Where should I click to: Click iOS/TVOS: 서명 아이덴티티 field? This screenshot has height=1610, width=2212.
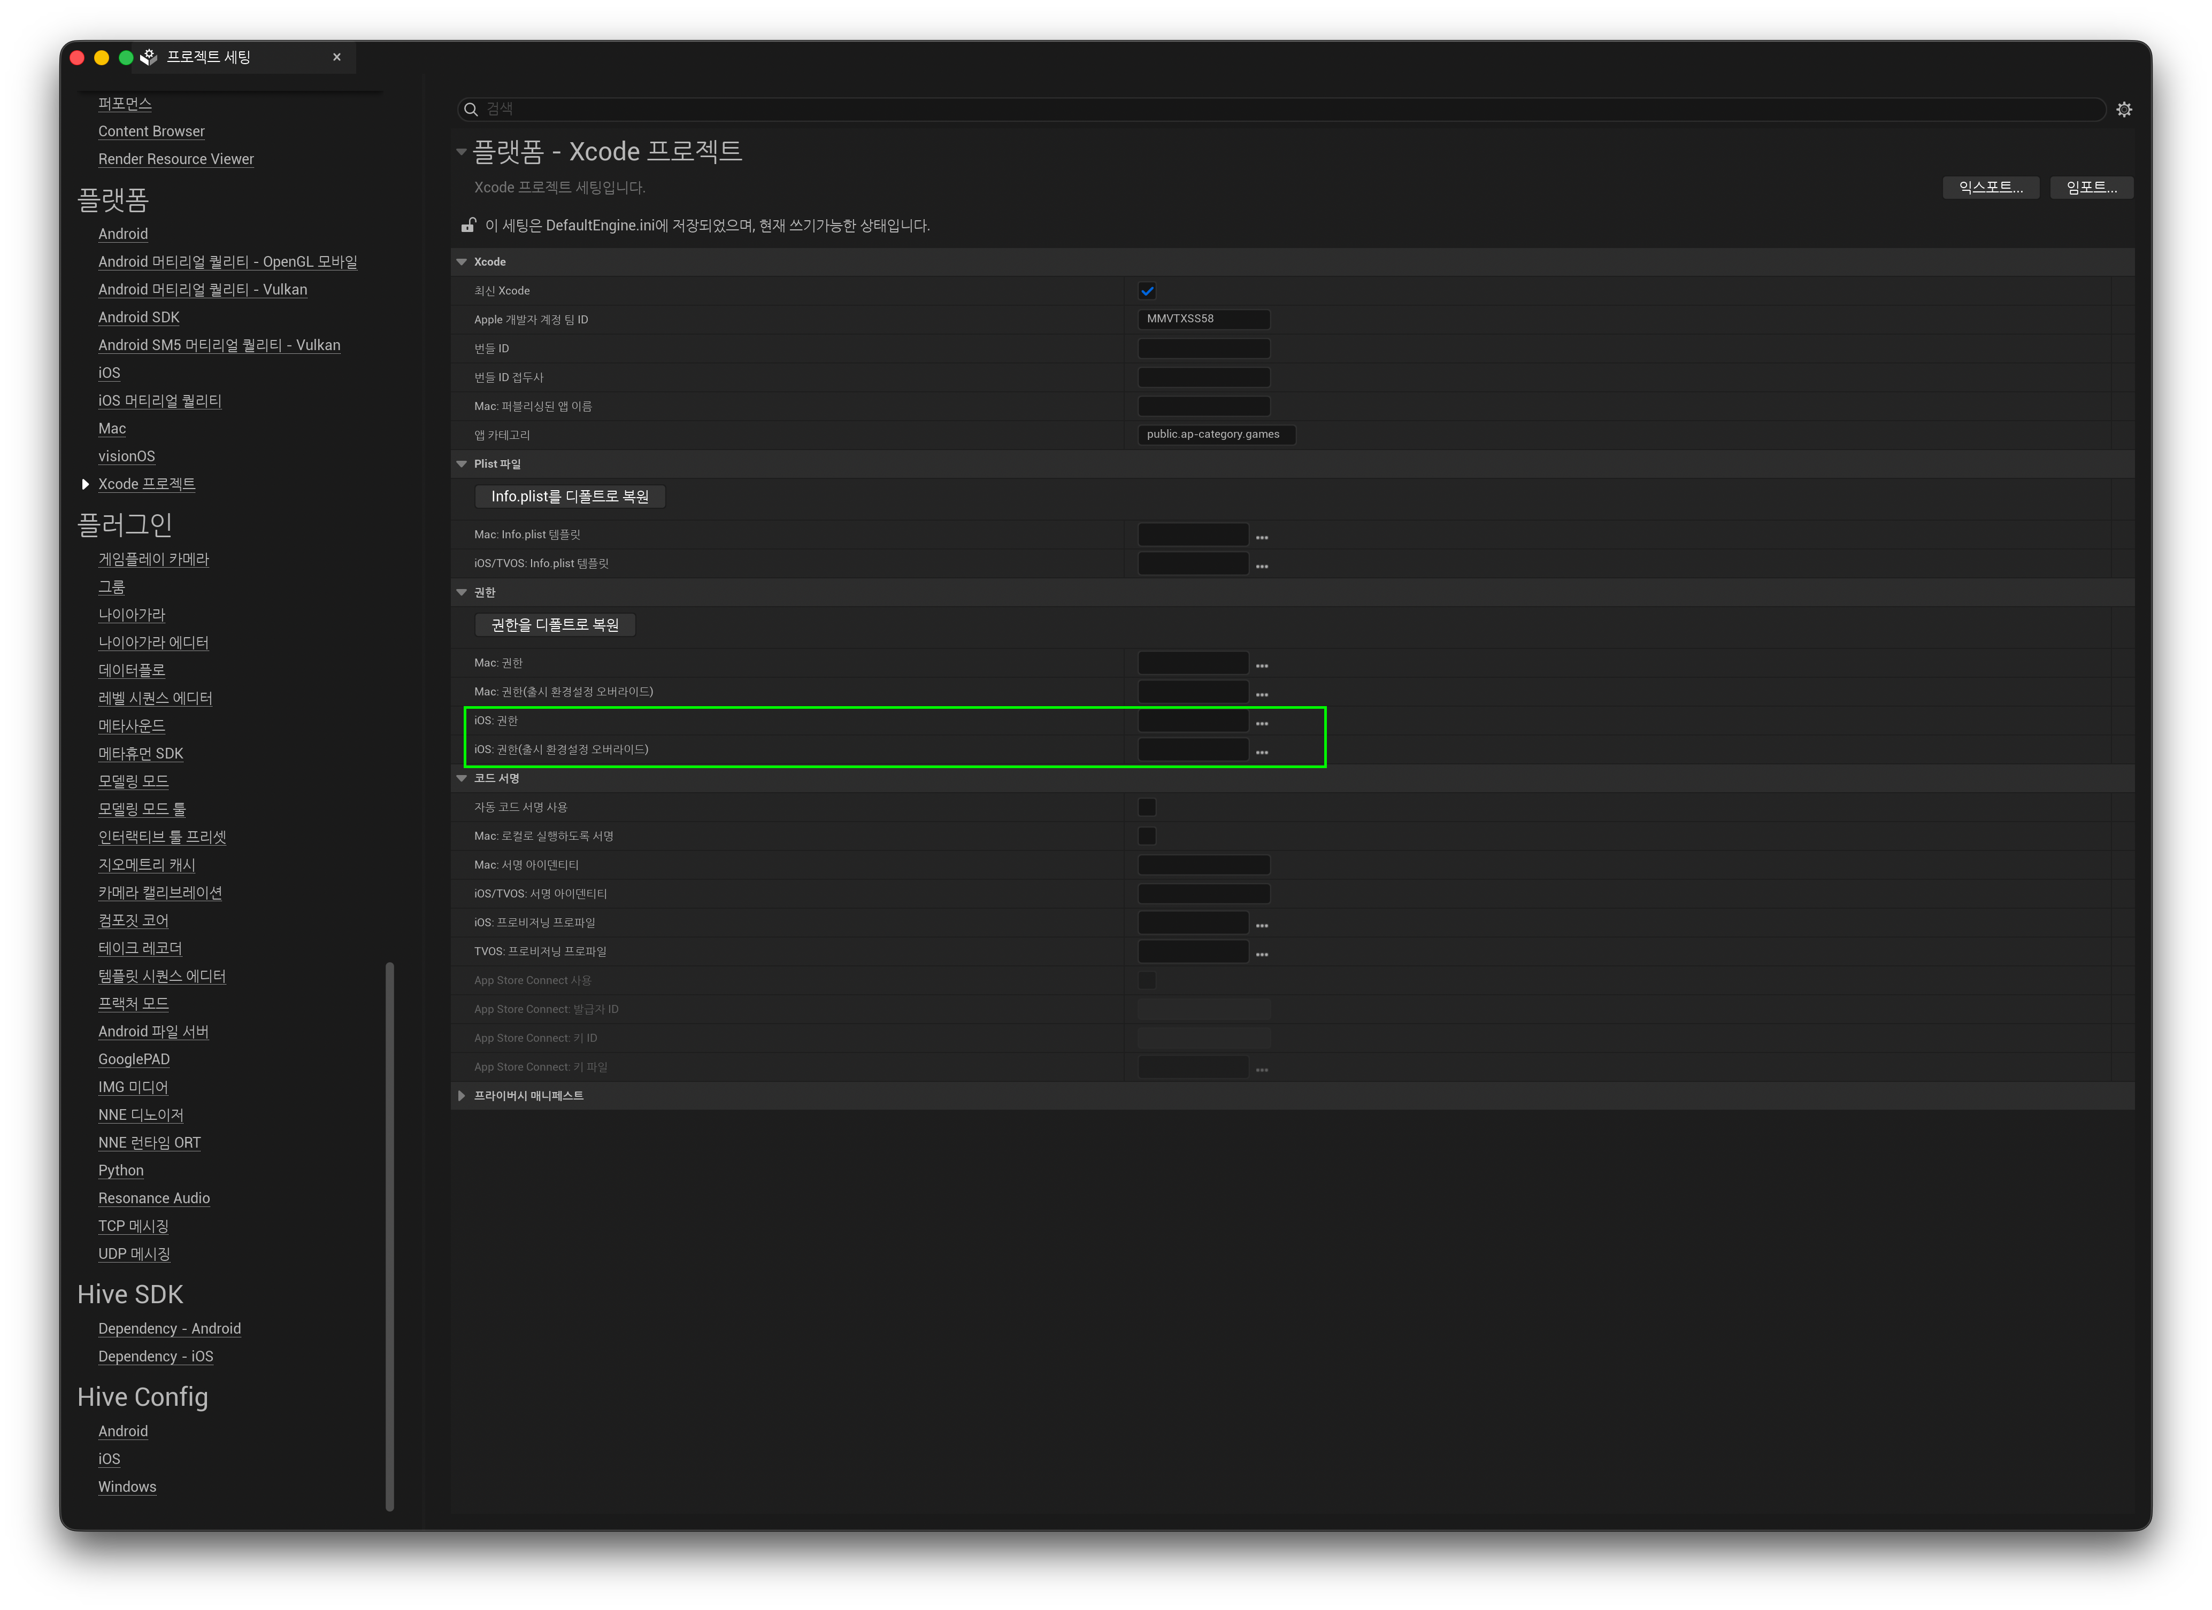coord(1203,894)
